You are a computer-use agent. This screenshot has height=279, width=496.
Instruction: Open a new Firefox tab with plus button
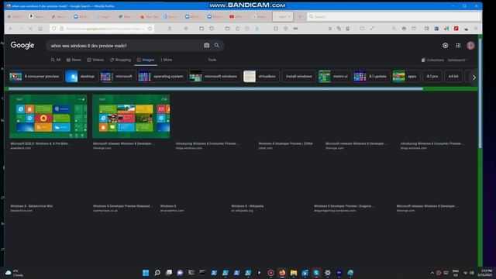300,16
